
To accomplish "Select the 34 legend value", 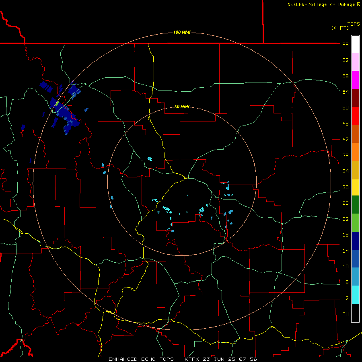I will [346, 171].
